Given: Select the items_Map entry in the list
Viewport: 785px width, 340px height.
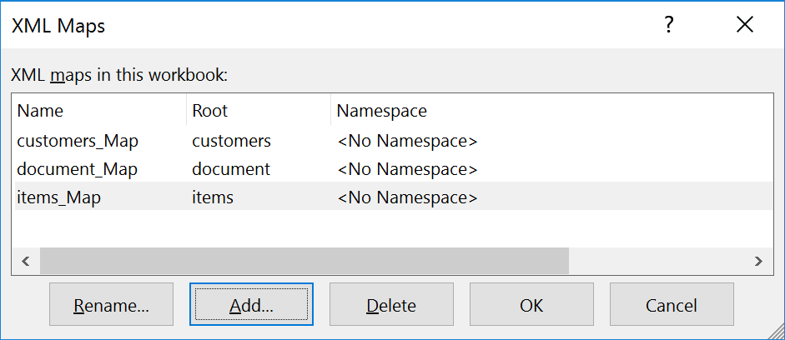Looking at the screenshot, I should pos(58,197).
